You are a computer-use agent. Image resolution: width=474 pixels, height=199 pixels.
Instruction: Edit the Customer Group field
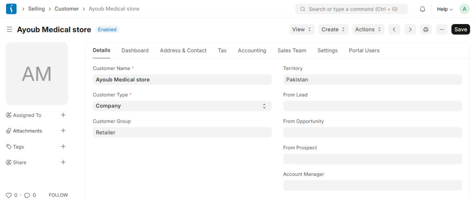coord(182,132)
